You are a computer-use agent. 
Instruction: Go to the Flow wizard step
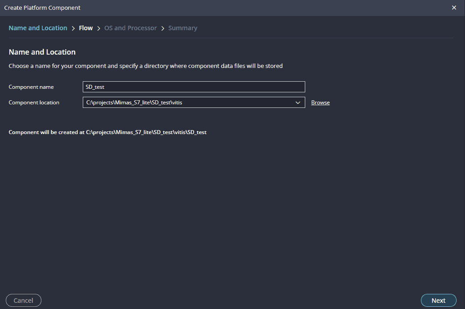[x=86, y=28]
